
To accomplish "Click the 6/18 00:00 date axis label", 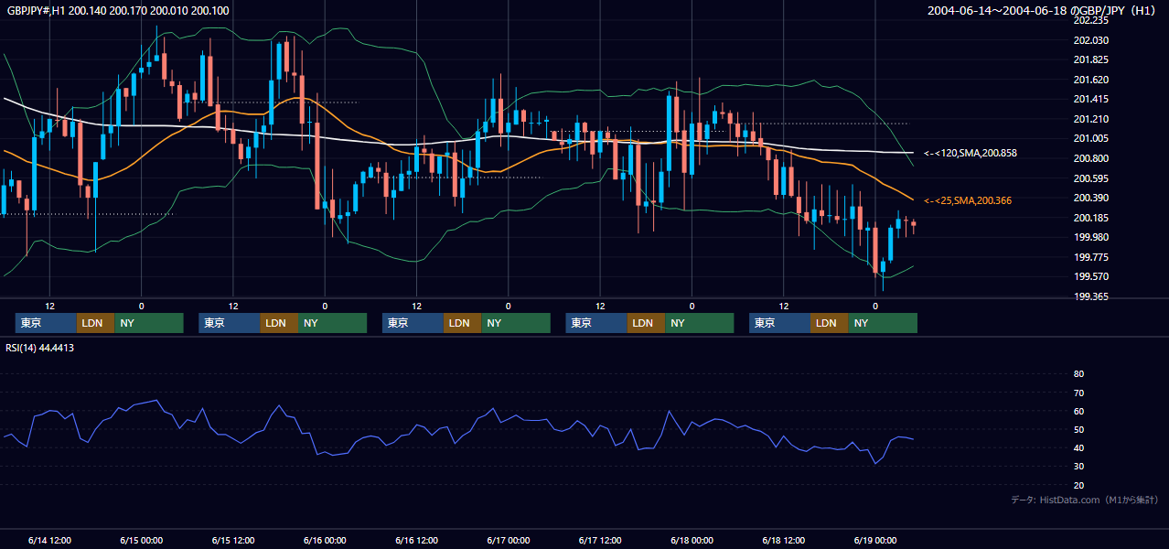I will tap(692, 541).
